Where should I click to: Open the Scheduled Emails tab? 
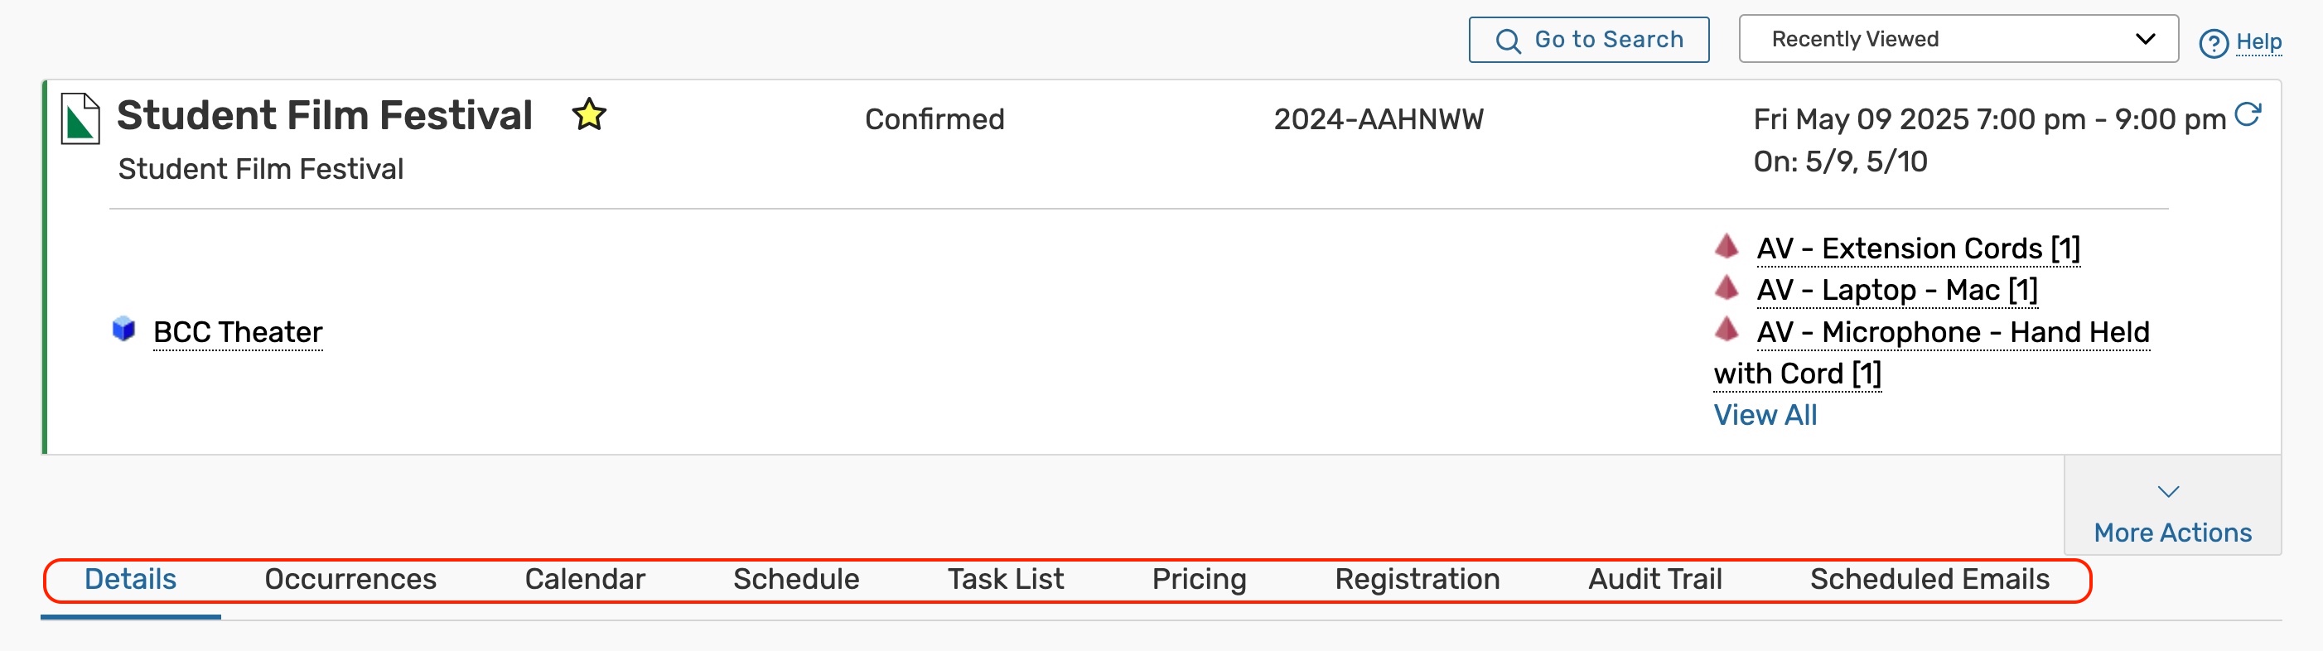pos(1929,579)
